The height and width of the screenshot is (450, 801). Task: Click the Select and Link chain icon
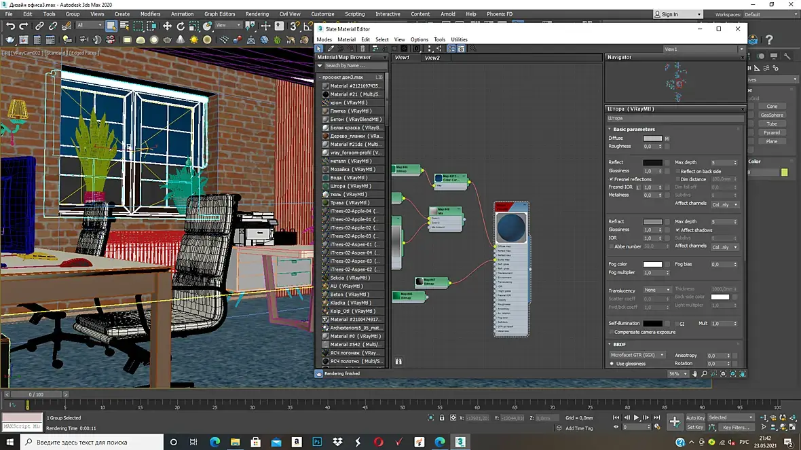40,26
